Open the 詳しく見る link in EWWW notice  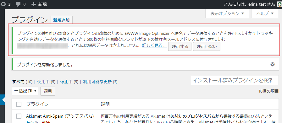pos(154,46)
